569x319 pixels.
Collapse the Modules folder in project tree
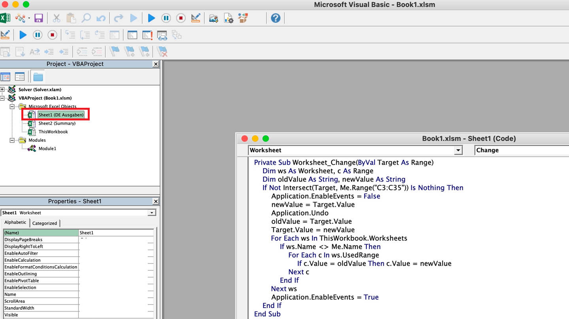(x=12, y=140)
